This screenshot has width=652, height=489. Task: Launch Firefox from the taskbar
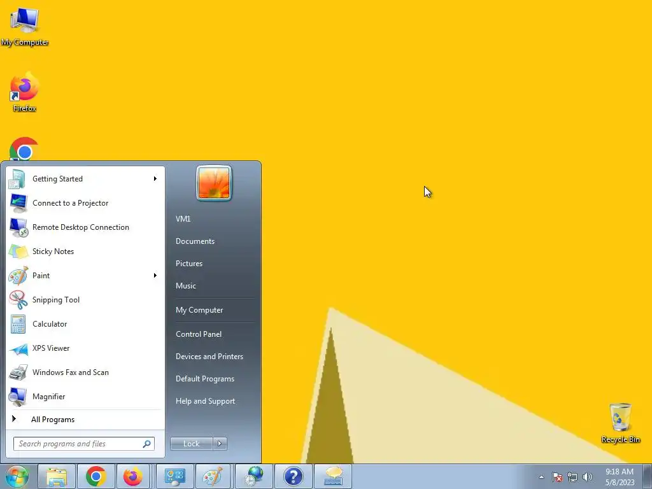coord(133,476)
